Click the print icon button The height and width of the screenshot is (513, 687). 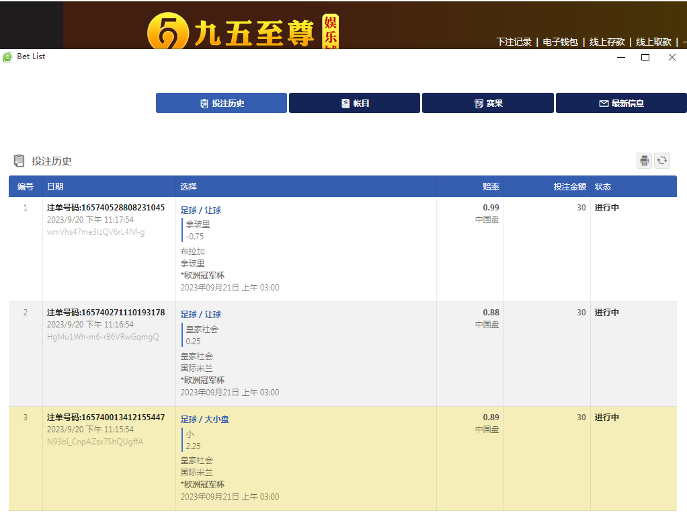644,161
